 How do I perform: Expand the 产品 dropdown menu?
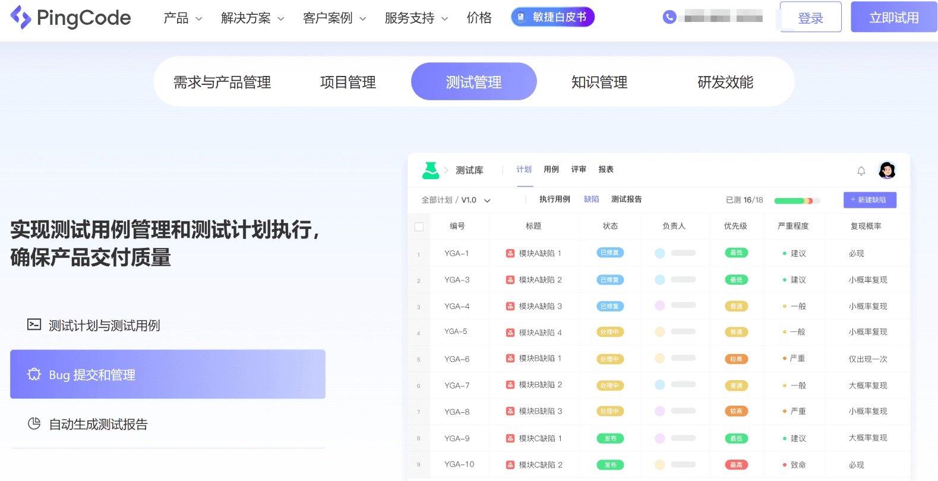(183, 18)
